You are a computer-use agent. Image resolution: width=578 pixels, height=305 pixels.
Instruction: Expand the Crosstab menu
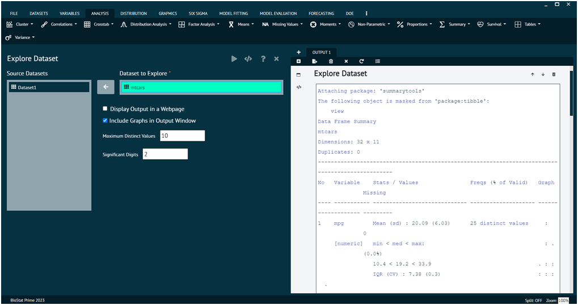(x=99, y=24)
